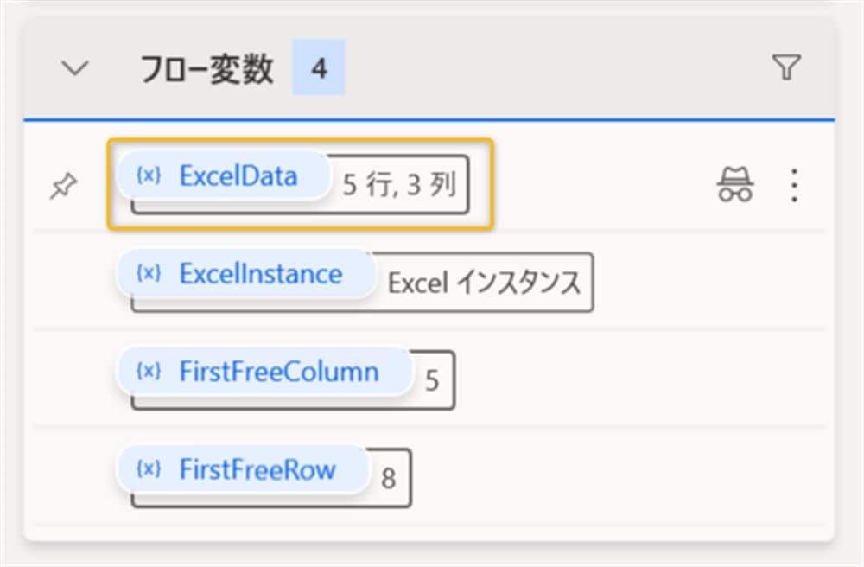Image resolution: width=864 pixels, height=567 pixels.
Task: Click the {x} icon beside FirstFreeRow
Action: tap(149, 469)
